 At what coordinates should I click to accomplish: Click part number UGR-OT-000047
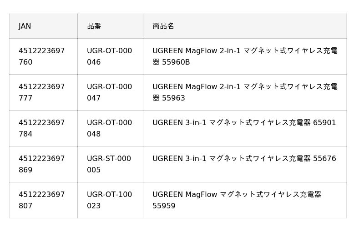coord(109,92)
